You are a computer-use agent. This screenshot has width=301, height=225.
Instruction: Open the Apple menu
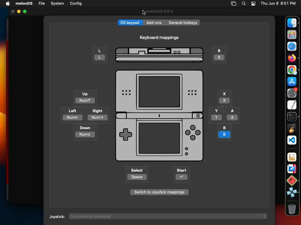pos(8,4)
